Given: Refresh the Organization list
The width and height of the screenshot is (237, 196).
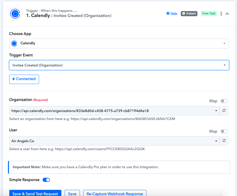Looking at the screenshot, I should [224, 111].
